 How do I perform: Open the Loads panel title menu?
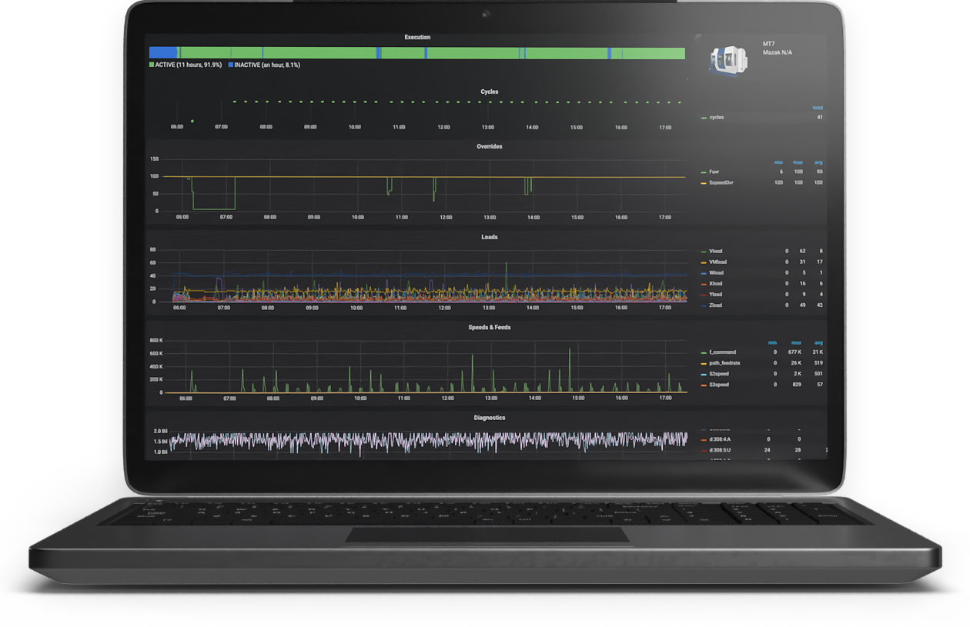tap(490, 237)
